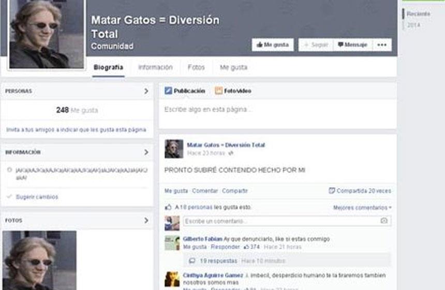445x290 pixels.
Task: Select the Foto/video composer icon
Action: (x=219, y=91)
